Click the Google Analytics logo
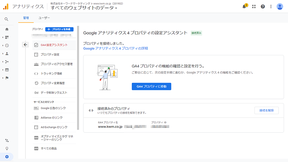288x162 pixels. (x=6, y=7)
